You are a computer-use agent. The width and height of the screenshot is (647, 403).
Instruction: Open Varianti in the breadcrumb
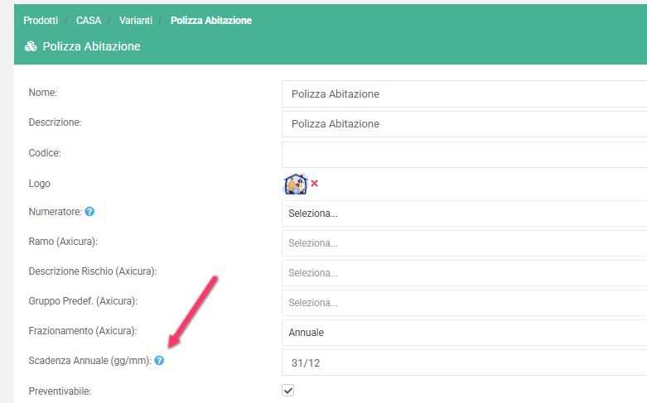136,20
